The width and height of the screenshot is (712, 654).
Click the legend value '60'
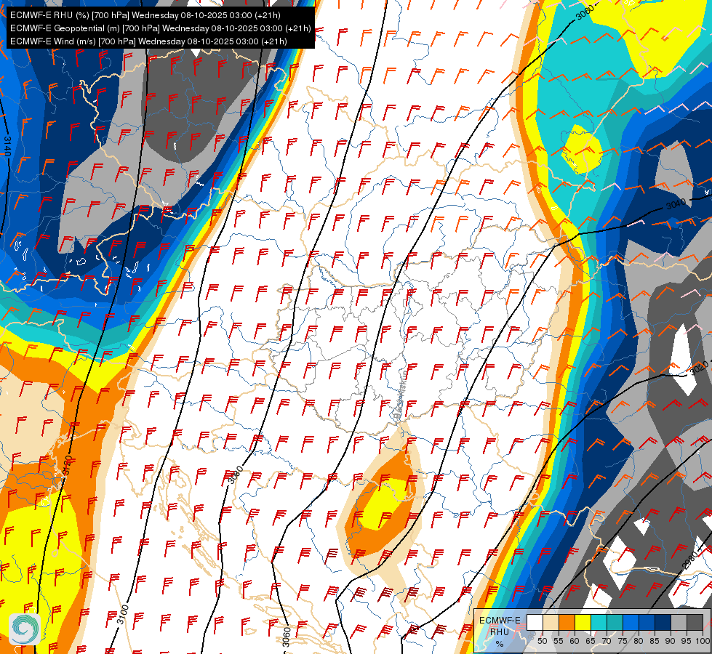[x=575, y=641]
